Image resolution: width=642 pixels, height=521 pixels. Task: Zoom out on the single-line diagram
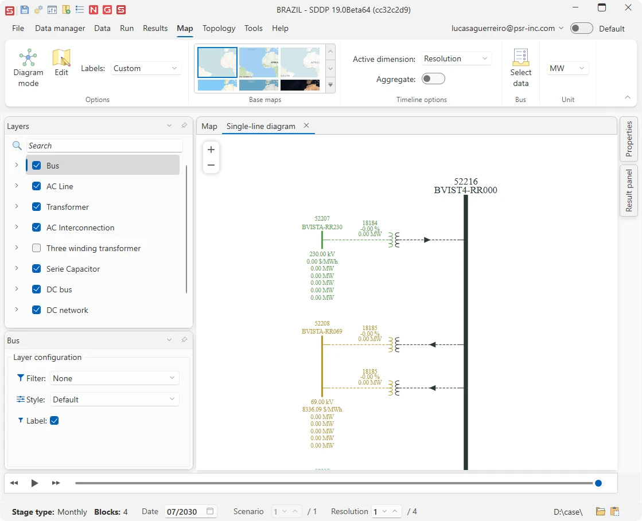[211, 165]
